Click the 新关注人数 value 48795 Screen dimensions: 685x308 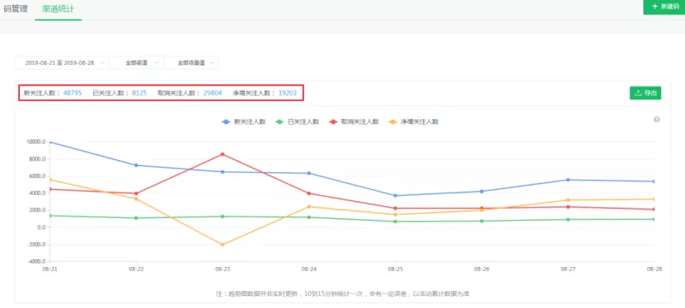pyautogui.click(x=73, y=93)
